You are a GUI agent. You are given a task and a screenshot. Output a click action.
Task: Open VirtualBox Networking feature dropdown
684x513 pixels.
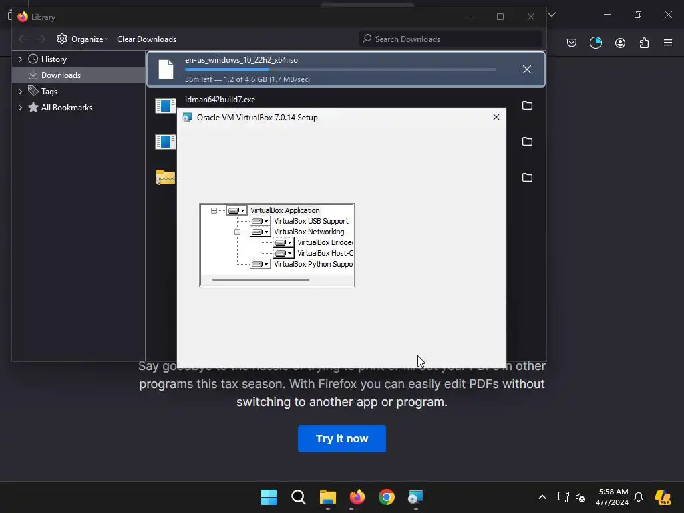point(261,232)
